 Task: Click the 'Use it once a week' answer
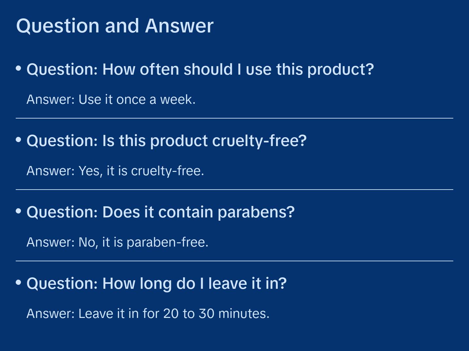tap(111, 100)
